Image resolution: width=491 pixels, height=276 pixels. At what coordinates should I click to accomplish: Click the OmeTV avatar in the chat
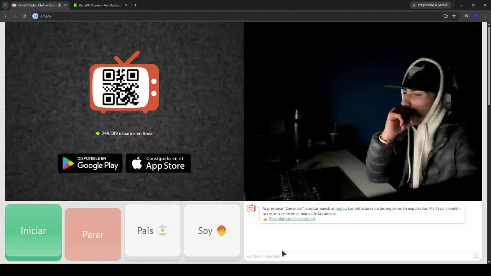[251, 208]
